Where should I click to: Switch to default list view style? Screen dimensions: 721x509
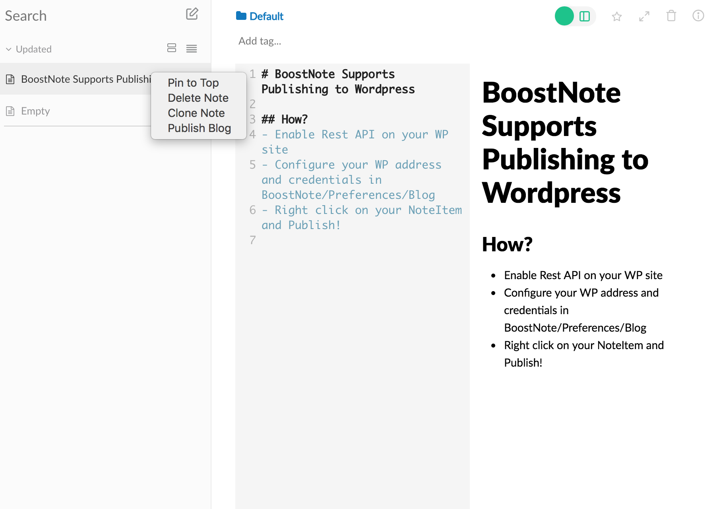point(172,48)
